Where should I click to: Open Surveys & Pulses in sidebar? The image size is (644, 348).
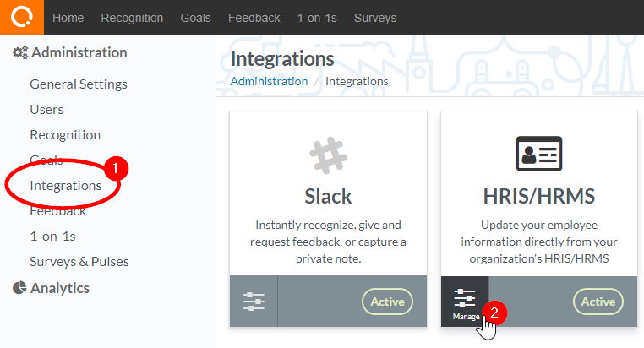click(x=79, y=261)
